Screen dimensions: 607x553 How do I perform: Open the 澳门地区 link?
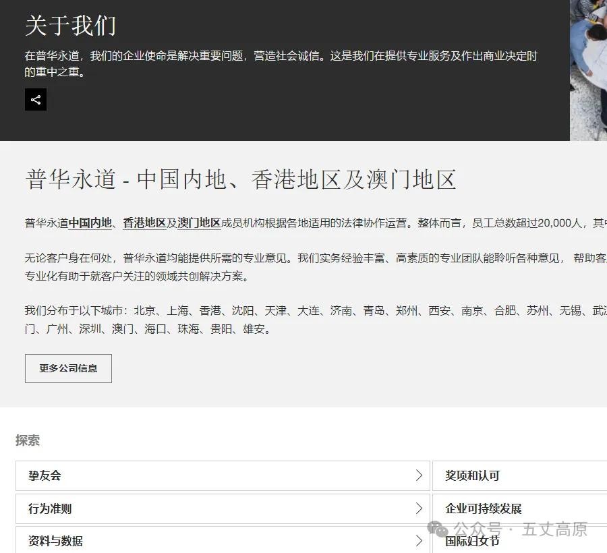[199, 223]
